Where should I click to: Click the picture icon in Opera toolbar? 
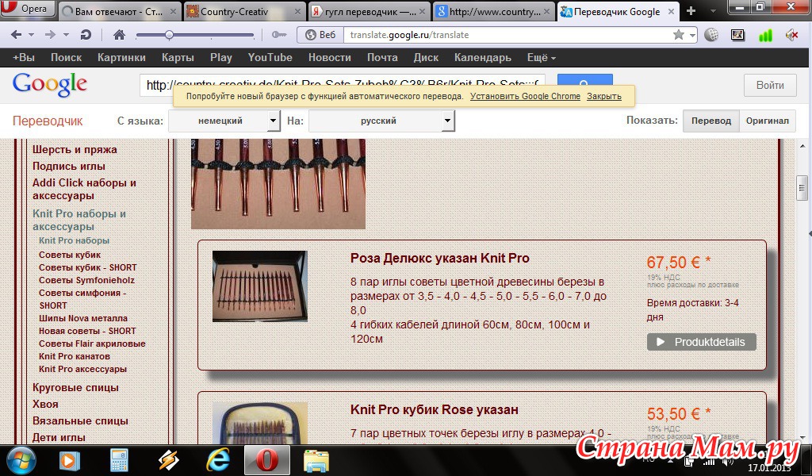click(737, 35)
